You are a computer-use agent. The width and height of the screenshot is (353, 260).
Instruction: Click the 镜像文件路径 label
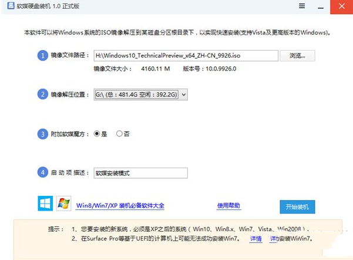(70, 55)
